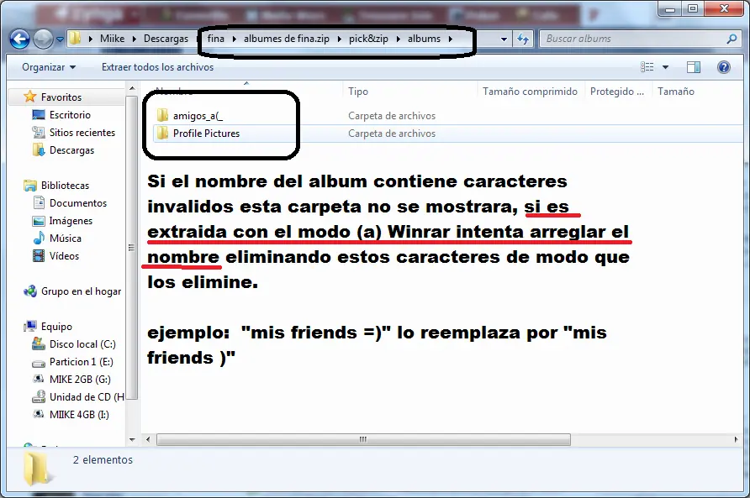750x498 pixels.
Task: Click Extraer todos los archivos
Action: coord(157,67)
